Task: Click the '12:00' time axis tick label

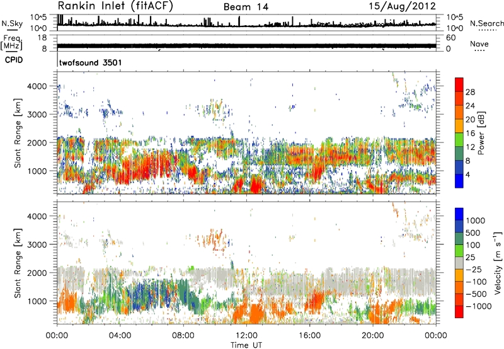Action: 246,336
